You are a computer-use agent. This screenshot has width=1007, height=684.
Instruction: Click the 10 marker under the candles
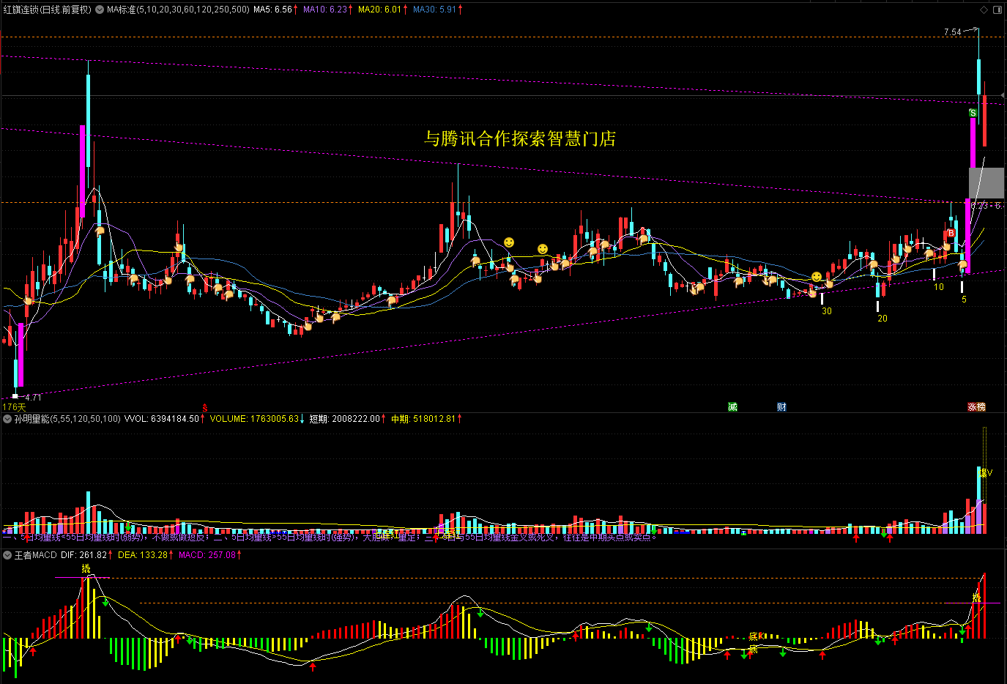939,287
